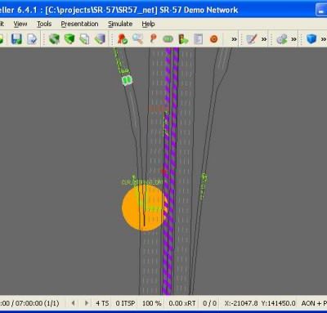Viewport: 327px width, 313px height.
Task: Click the step-back arrow in status bar
Action: click(x=73, y=303)
